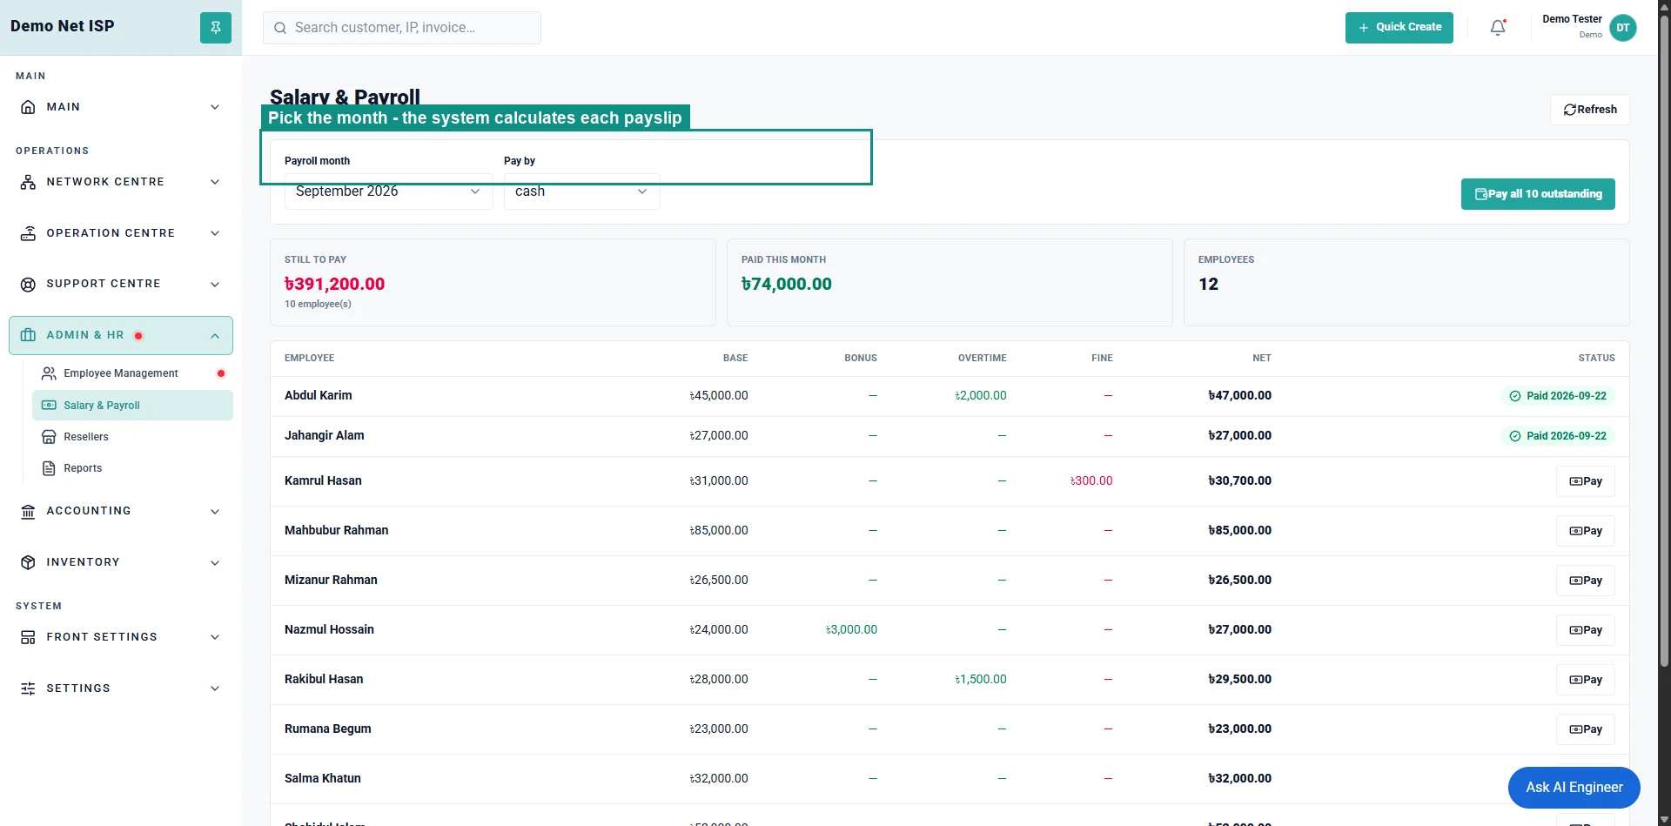The height and width of the screenshot is (826, 1671).
Task: Expand the Network Centre chevron
Action: coord(215,182)
